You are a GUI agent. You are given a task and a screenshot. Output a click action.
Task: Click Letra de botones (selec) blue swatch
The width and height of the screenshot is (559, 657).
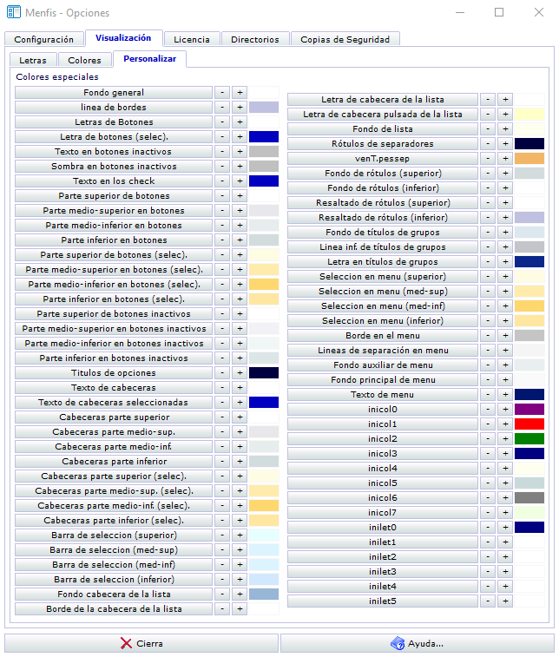click(264, 136)
